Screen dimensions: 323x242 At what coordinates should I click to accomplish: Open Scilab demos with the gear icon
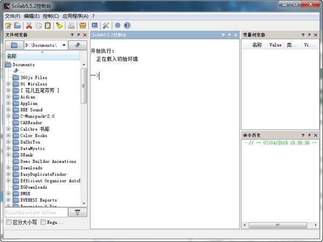pos(117,25)
